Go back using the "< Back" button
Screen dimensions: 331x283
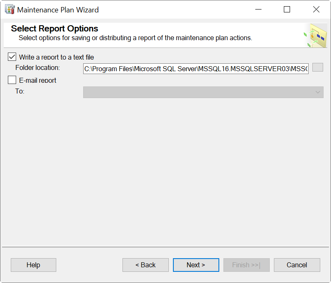pos(145,265)
